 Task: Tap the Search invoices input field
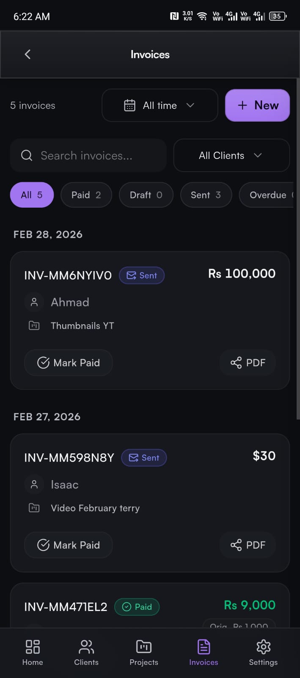point(88,156)
